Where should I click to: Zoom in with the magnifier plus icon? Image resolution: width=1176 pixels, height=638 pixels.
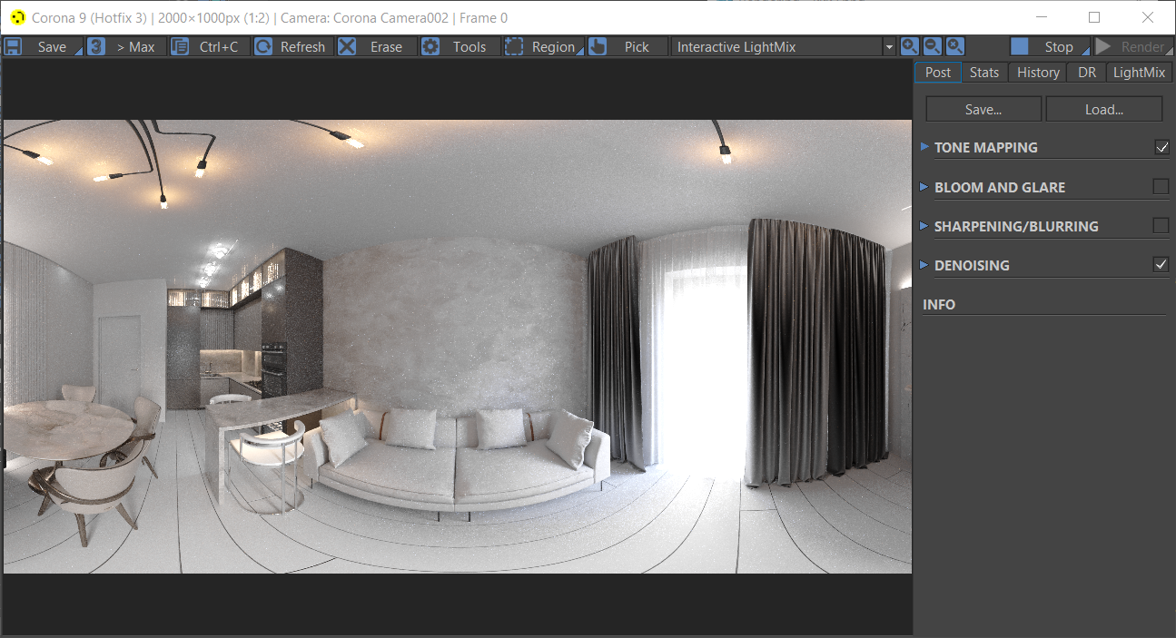point(909,46)
